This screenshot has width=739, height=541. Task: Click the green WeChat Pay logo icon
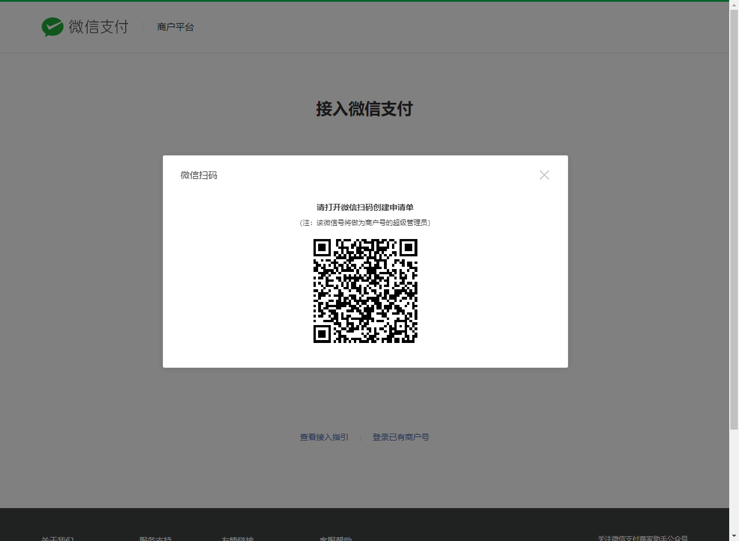click(x=53, y=27)
